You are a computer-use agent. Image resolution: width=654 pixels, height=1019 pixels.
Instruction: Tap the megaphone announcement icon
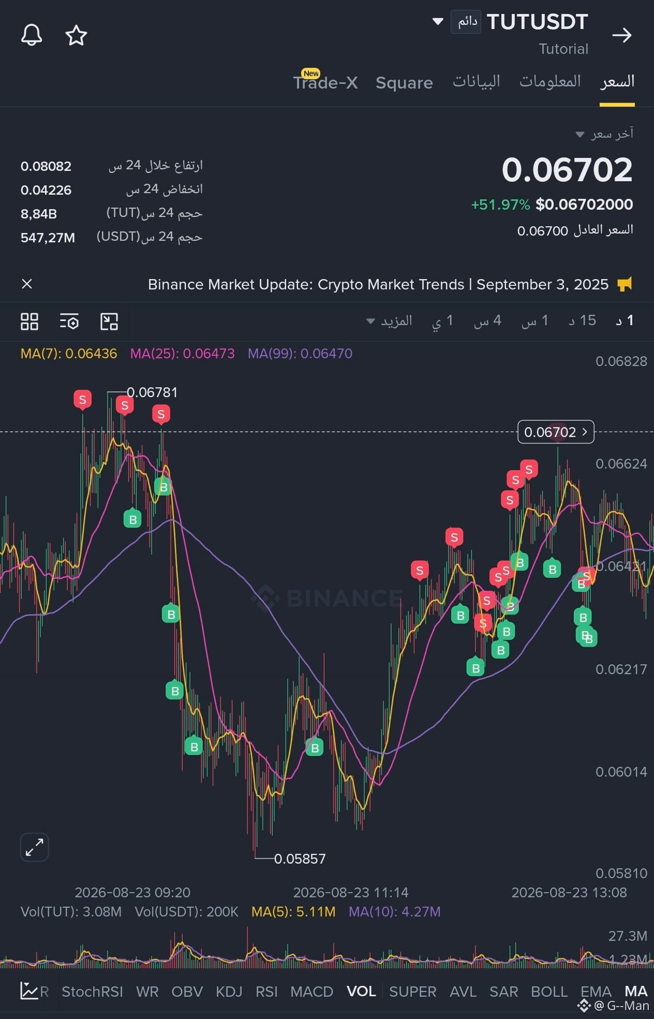(625, 284)
